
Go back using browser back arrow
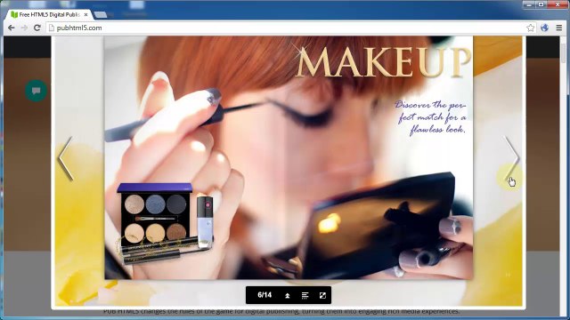[12, 28]
